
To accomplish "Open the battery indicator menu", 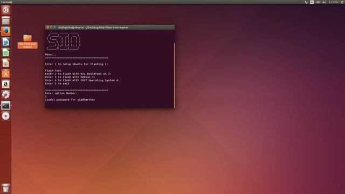I will pos(318,2).
